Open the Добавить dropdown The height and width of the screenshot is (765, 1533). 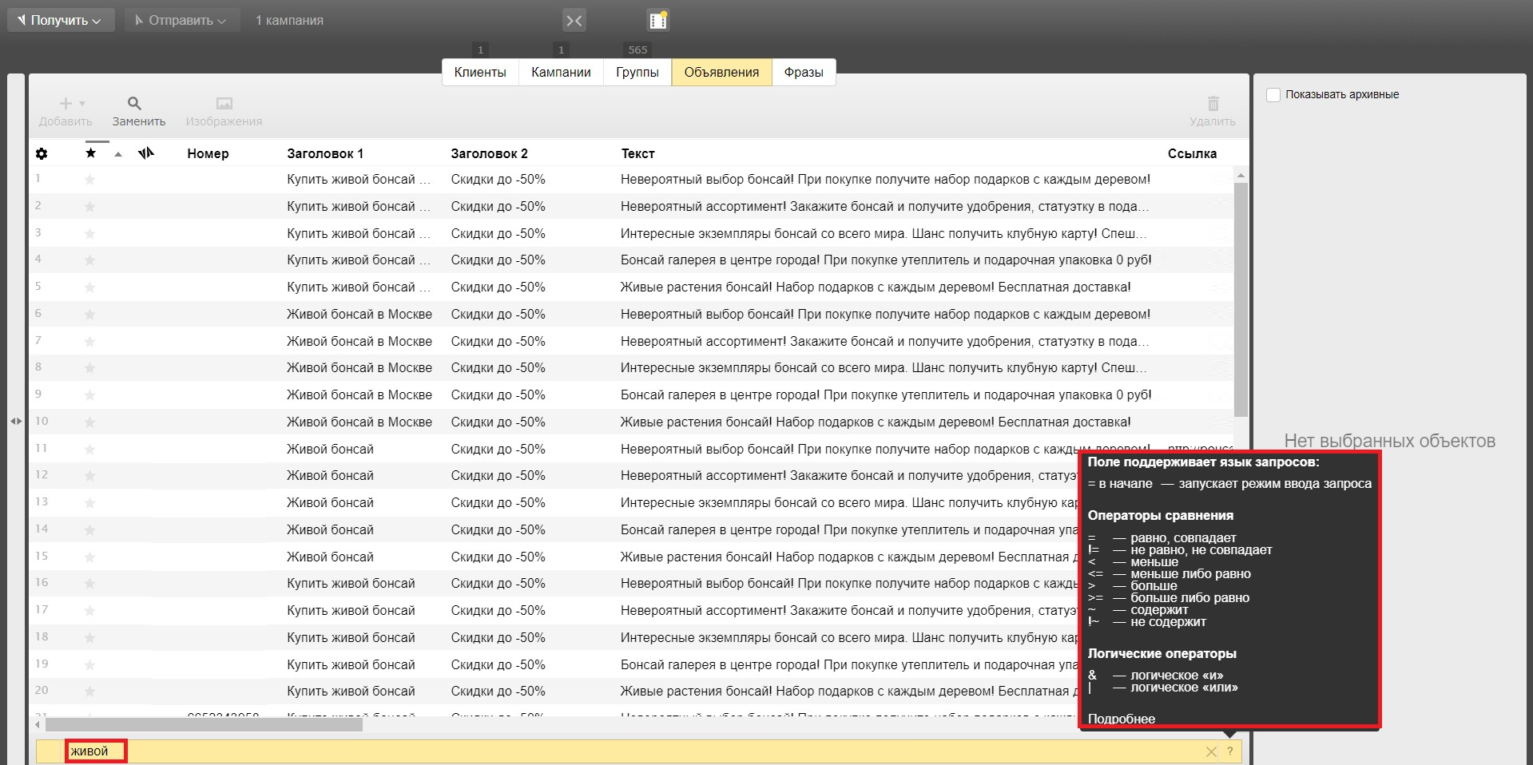click(72, 104)
